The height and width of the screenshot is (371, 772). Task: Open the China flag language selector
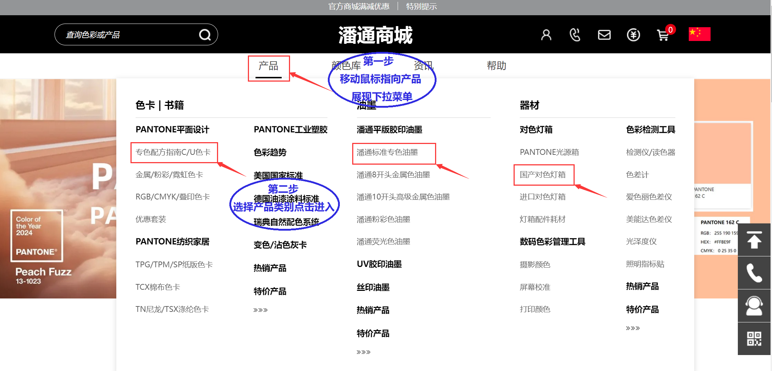(699, 34)
